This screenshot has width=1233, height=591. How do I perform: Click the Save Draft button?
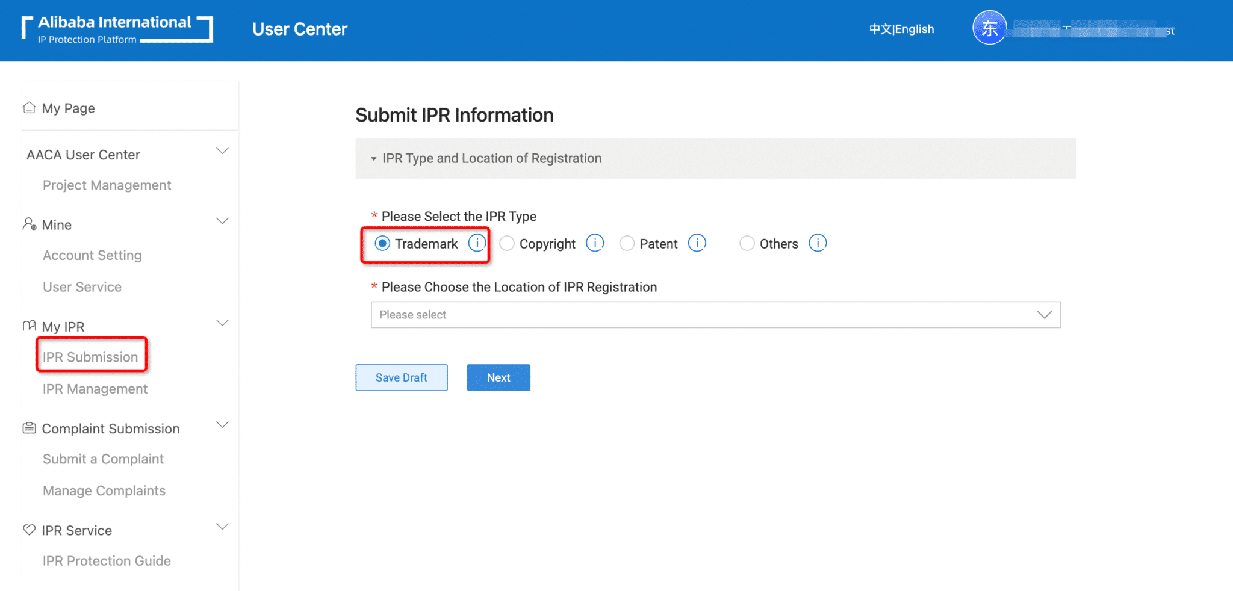[x=401, y=377]
